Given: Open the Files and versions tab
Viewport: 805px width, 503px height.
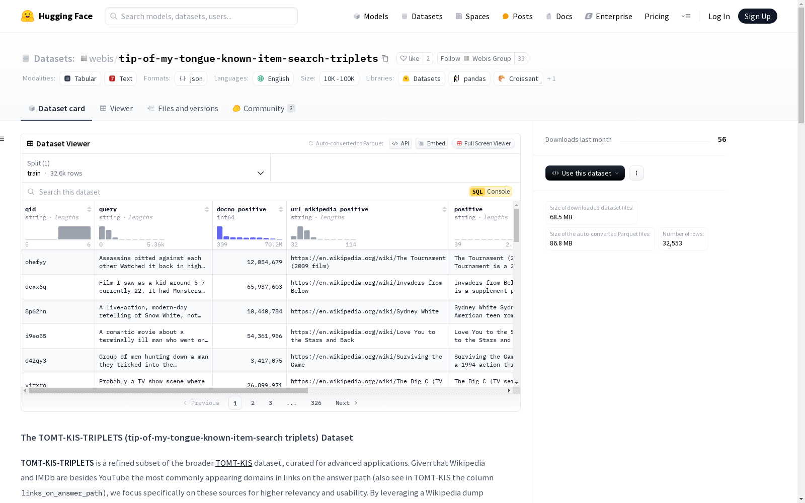Looking at the screenshot, I should click(x=183, y=109).
